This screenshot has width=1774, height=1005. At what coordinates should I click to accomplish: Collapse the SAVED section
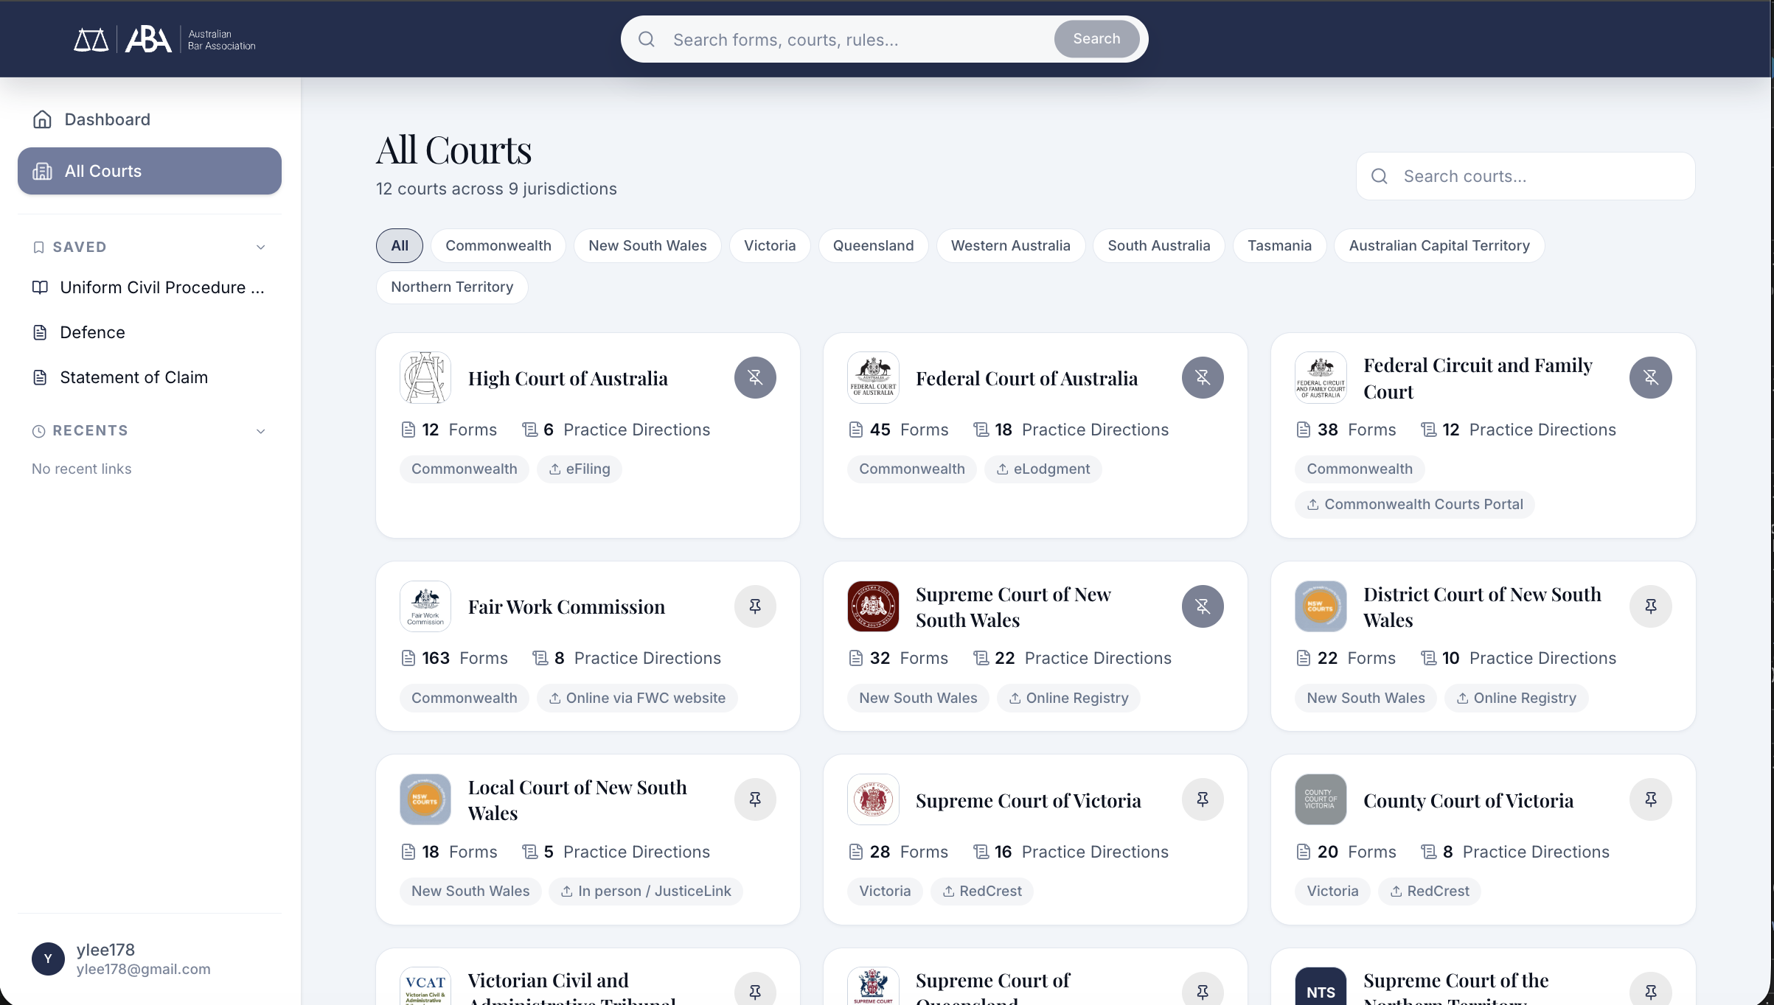click(x=261, y=247)
